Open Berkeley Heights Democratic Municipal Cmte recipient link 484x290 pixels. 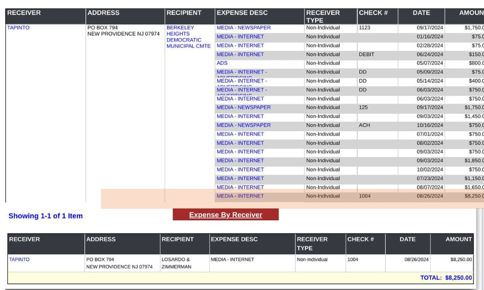click(188, 37)
